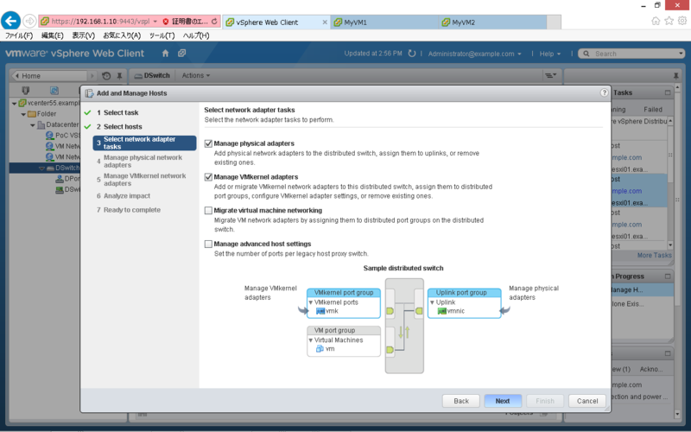Go to wizard step 1 Select task
This screenshot has height=432, width=691.
coord(117,112)
